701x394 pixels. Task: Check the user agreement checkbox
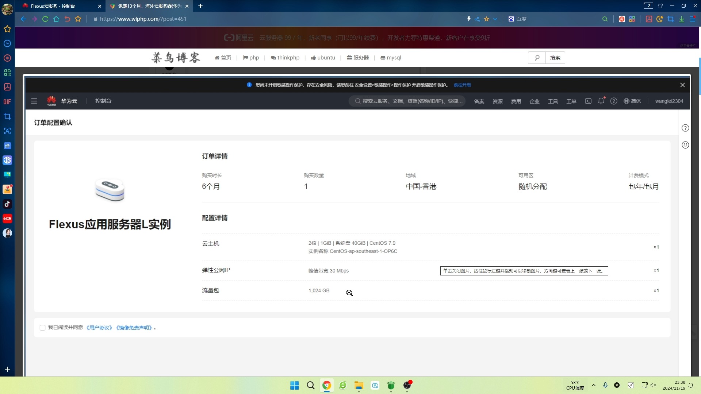42,327
